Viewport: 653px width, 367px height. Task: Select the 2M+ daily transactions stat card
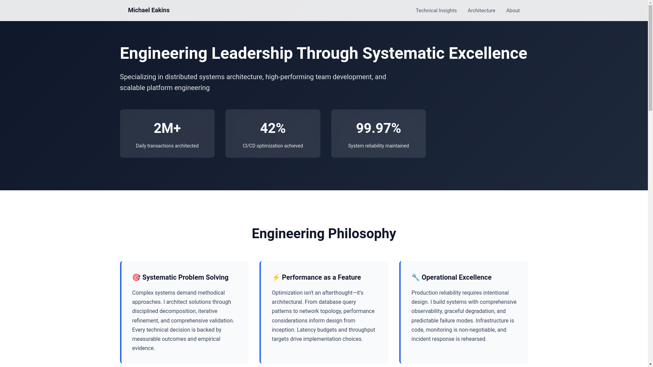(x=167, y=134)
